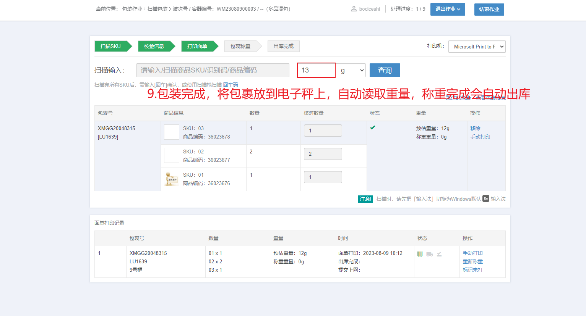Screen dimensions: 586x316
Task: Click the green barcode status icon
Action: coord(420,254)
